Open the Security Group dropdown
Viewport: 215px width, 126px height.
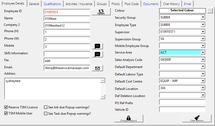(203, 17)
